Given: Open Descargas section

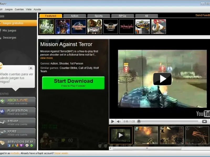Looking at the screenshot, I should 9,38.
